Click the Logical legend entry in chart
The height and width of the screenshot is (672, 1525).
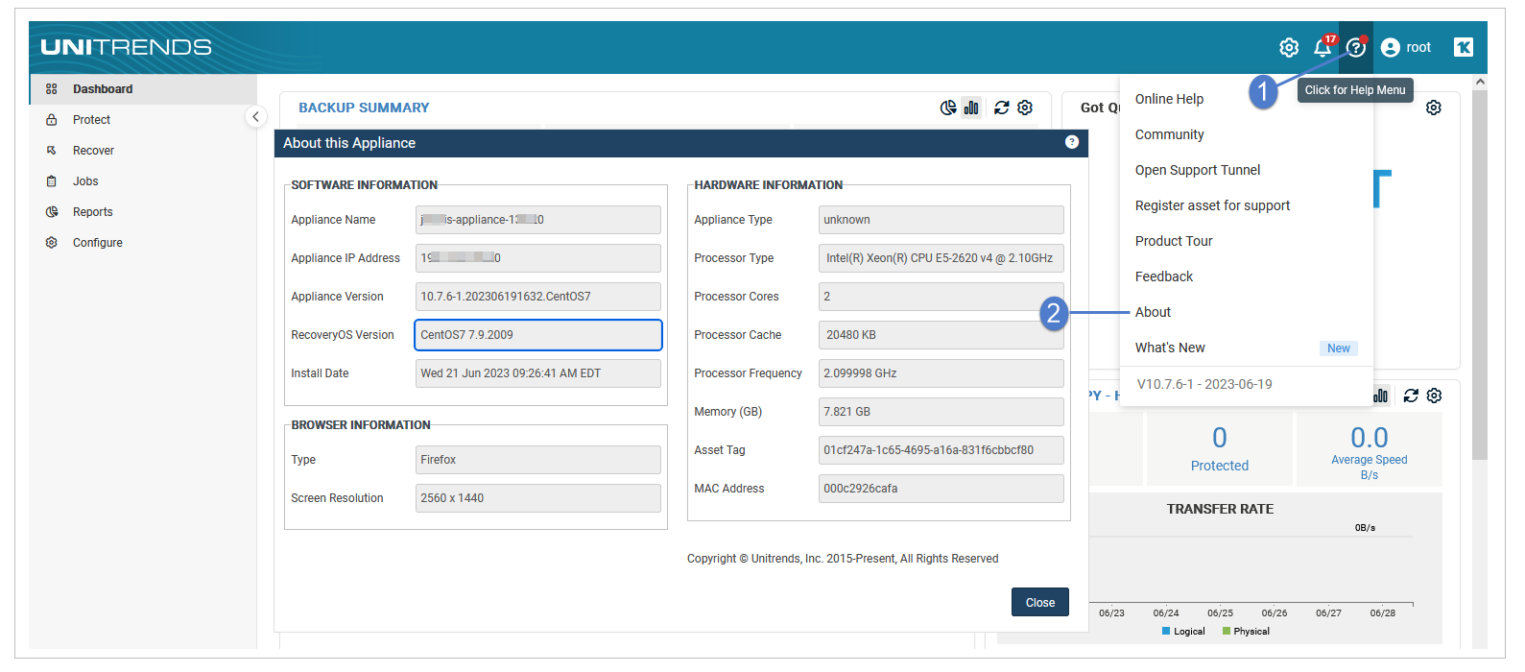click(1183, 631)
